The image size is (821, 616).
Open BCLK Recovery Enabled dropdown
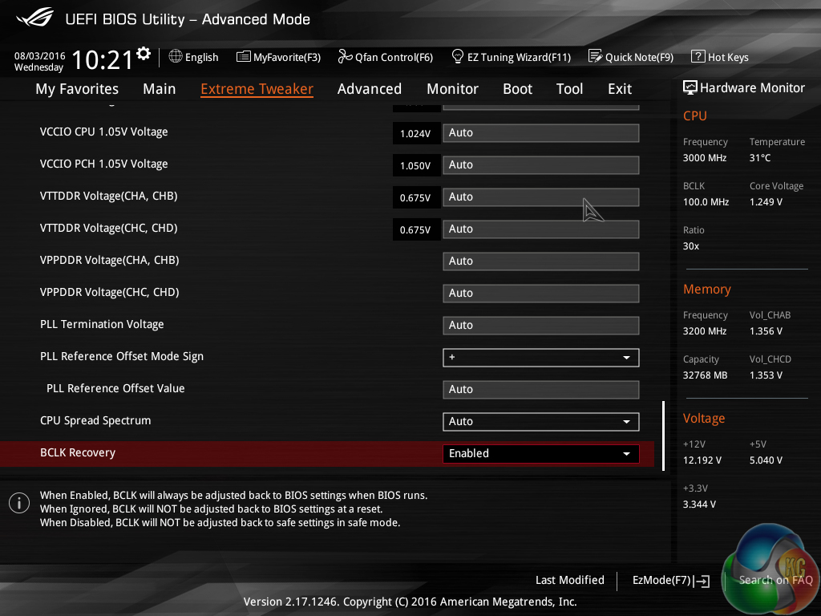pyautogui.click(x=541, y=454)
